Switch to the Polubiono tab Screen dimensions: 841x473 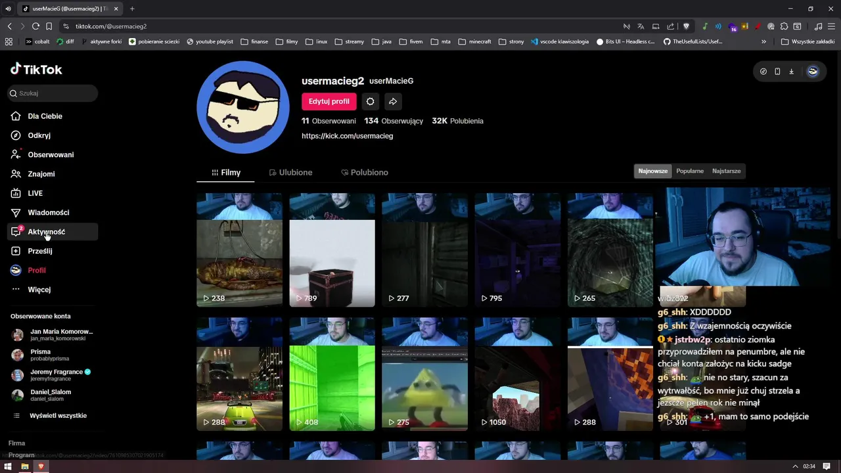pos(365,172)
